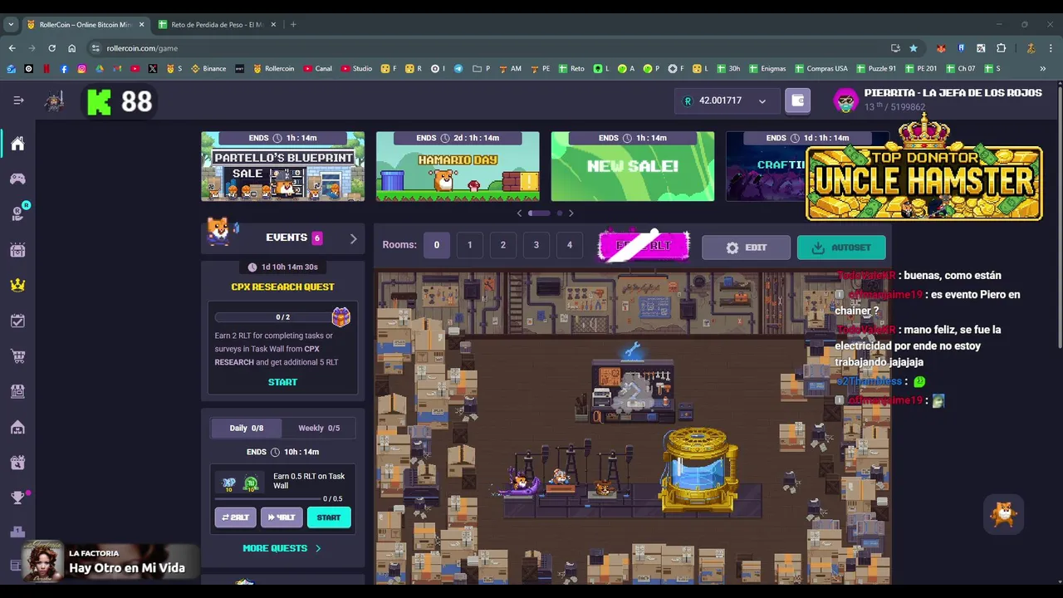The width and height of the screenshot is (1063, 598).
Task: Click the pirate character icon beside the K logo
Action: [x=55, y=101]
